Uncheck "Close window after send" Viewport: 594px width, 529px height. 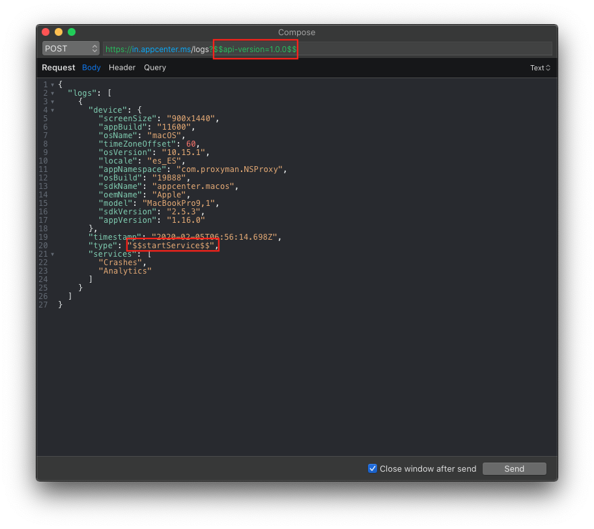tap(373, 468)
